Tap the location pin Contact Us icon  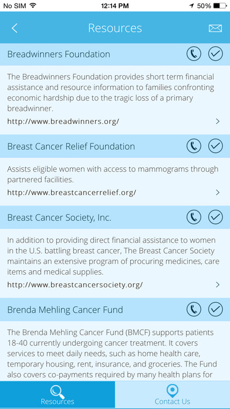click(x=172, y=390)
